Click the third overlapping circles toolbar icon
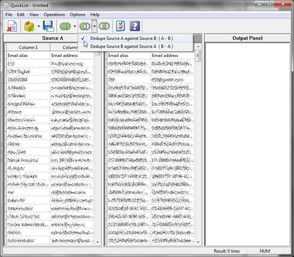Viewport: 294px width, 257px height. pyautogui.click(x=104, y=26)
